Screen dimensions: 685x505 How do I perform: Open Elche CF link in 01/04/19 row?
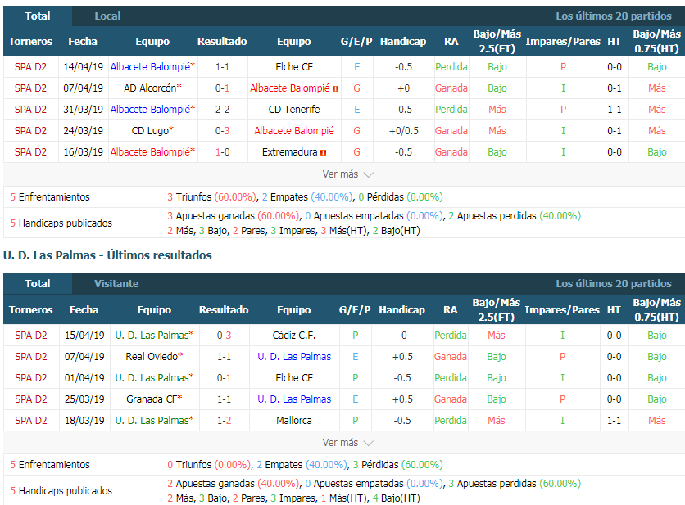(x=294, y=377)
